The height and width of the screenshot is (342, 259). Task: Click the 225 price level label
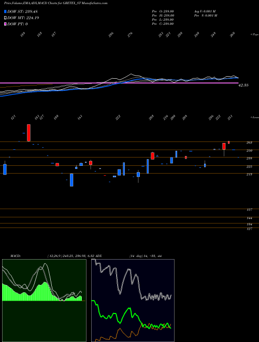pos(249,167)
